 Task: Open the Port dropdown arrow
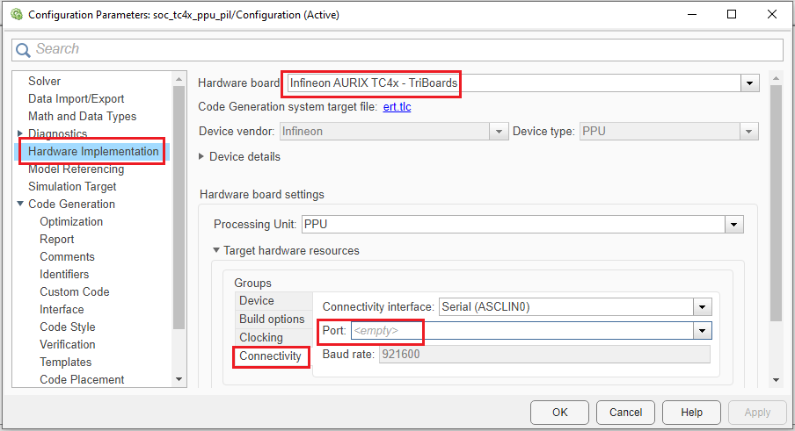702,331
